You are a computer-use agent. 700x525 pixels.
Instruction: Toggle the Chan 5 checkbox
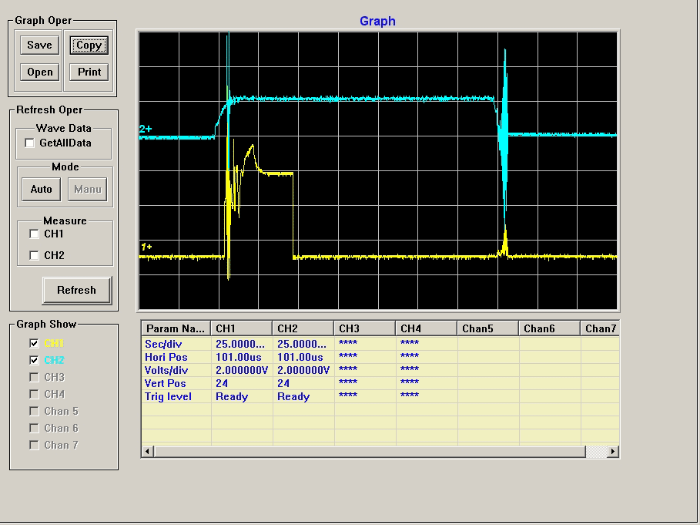click(x=34, y=411)
